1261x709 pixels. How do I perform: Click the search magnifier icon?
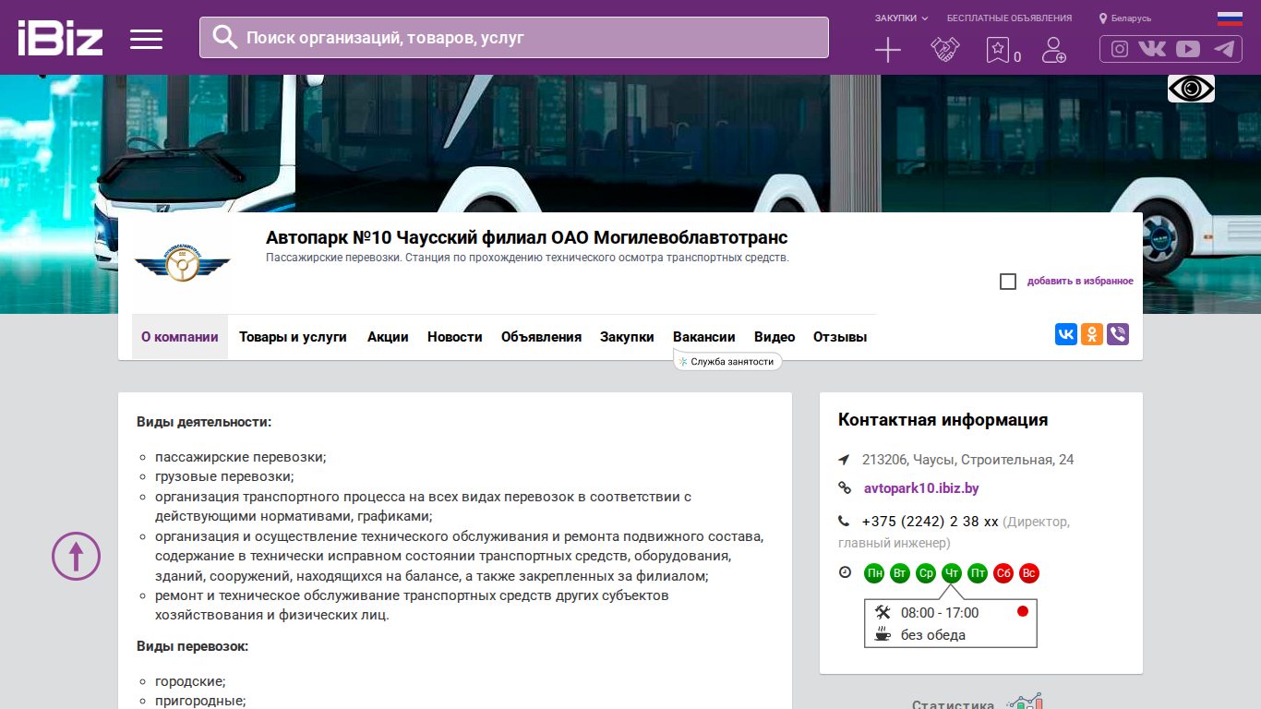pyautogui.click(x=224, y=37)
